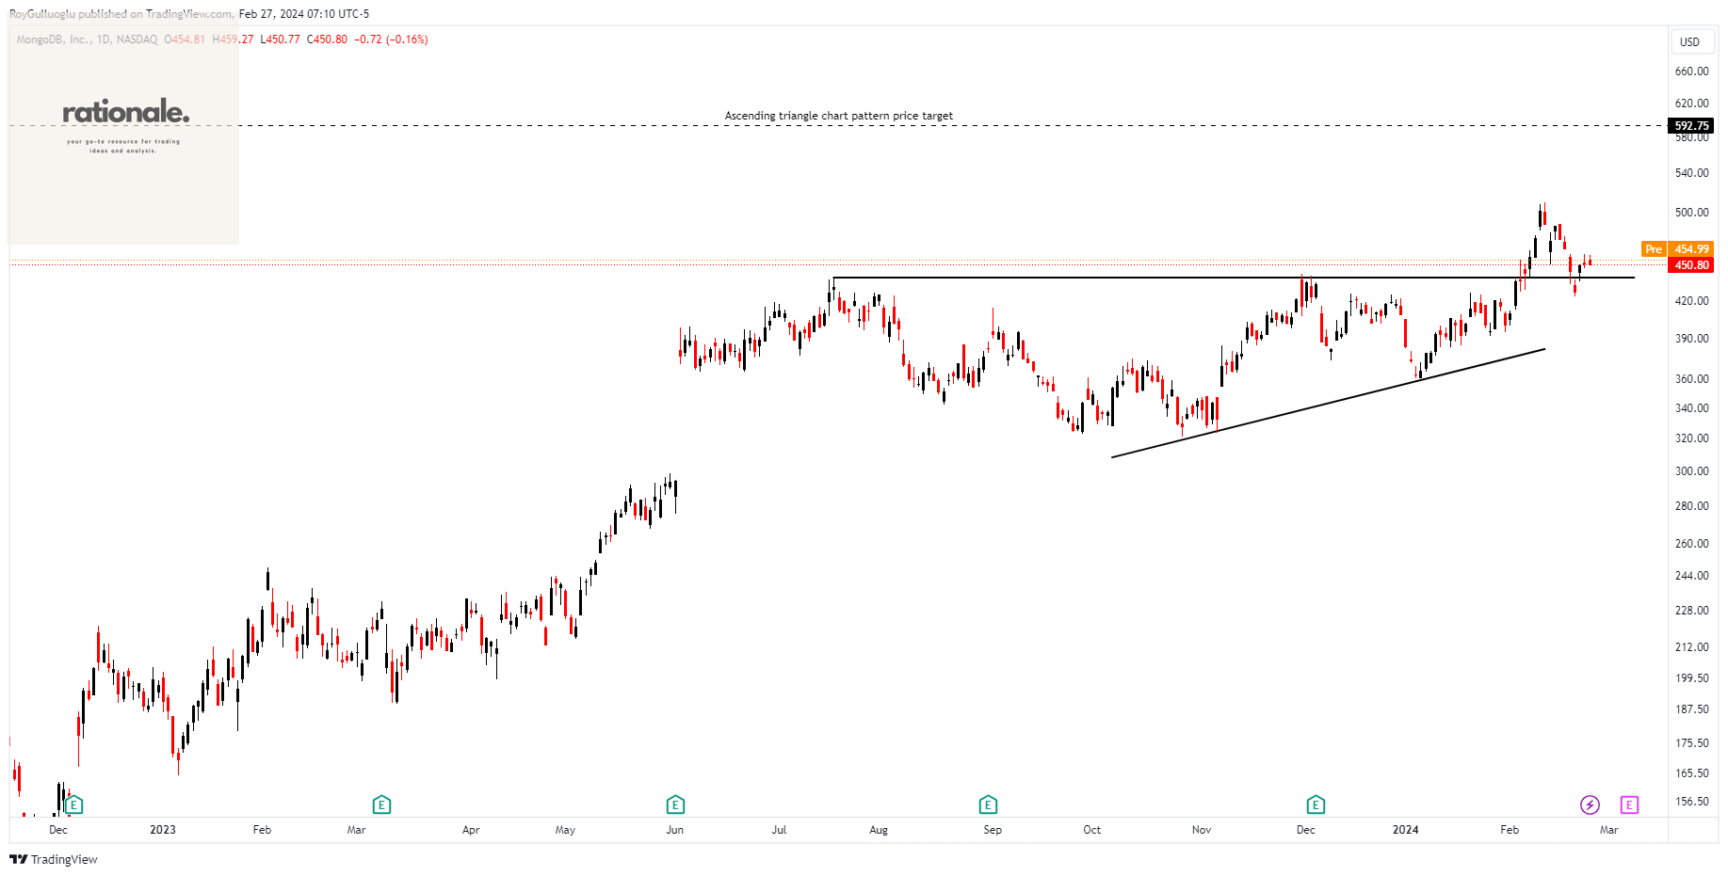Click the ascending support trend line
Viewport: 1728px width, 876px height.
1328,404
